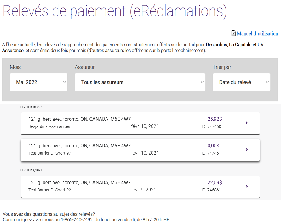The image size is (281, 223).
Task: Click the PDF icon beside Manuel d'utilisation
Action: pyautogui.click(x=234, y=33)
